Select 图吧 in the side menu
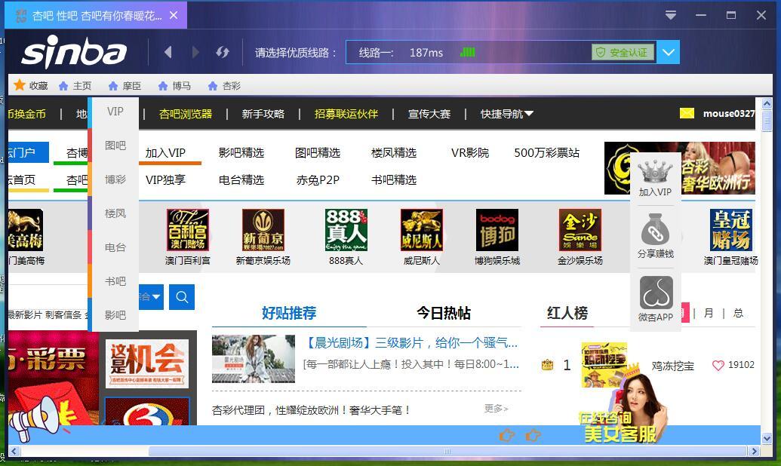781x466 pixels. pos(115,146)
